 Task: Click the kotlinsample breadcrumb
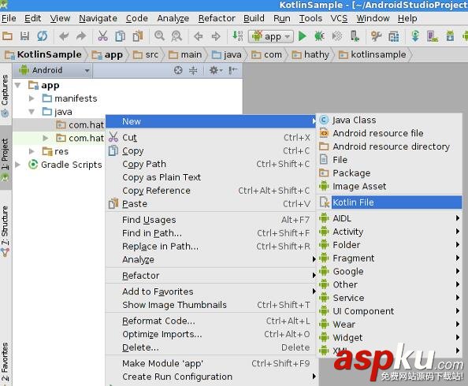click(373, 54)
